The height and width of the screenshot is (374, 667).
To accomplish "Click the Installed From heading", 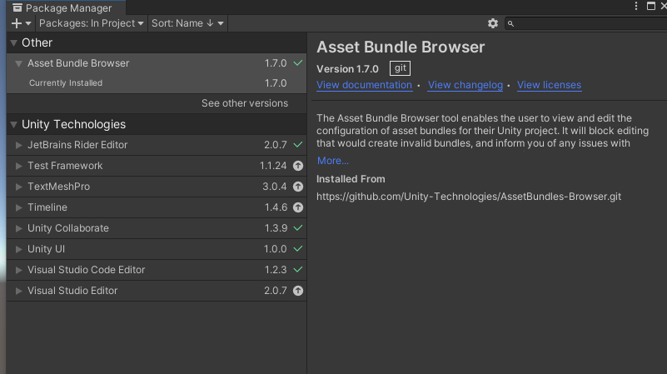I will click(351, 179).
